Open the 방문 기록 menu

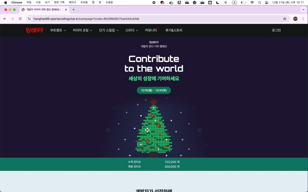click(x=59, y=3)
